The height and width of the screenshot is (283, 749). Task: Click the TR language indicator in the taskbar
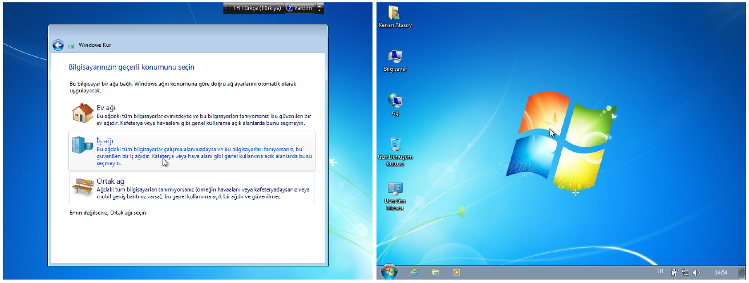point(660,272)
